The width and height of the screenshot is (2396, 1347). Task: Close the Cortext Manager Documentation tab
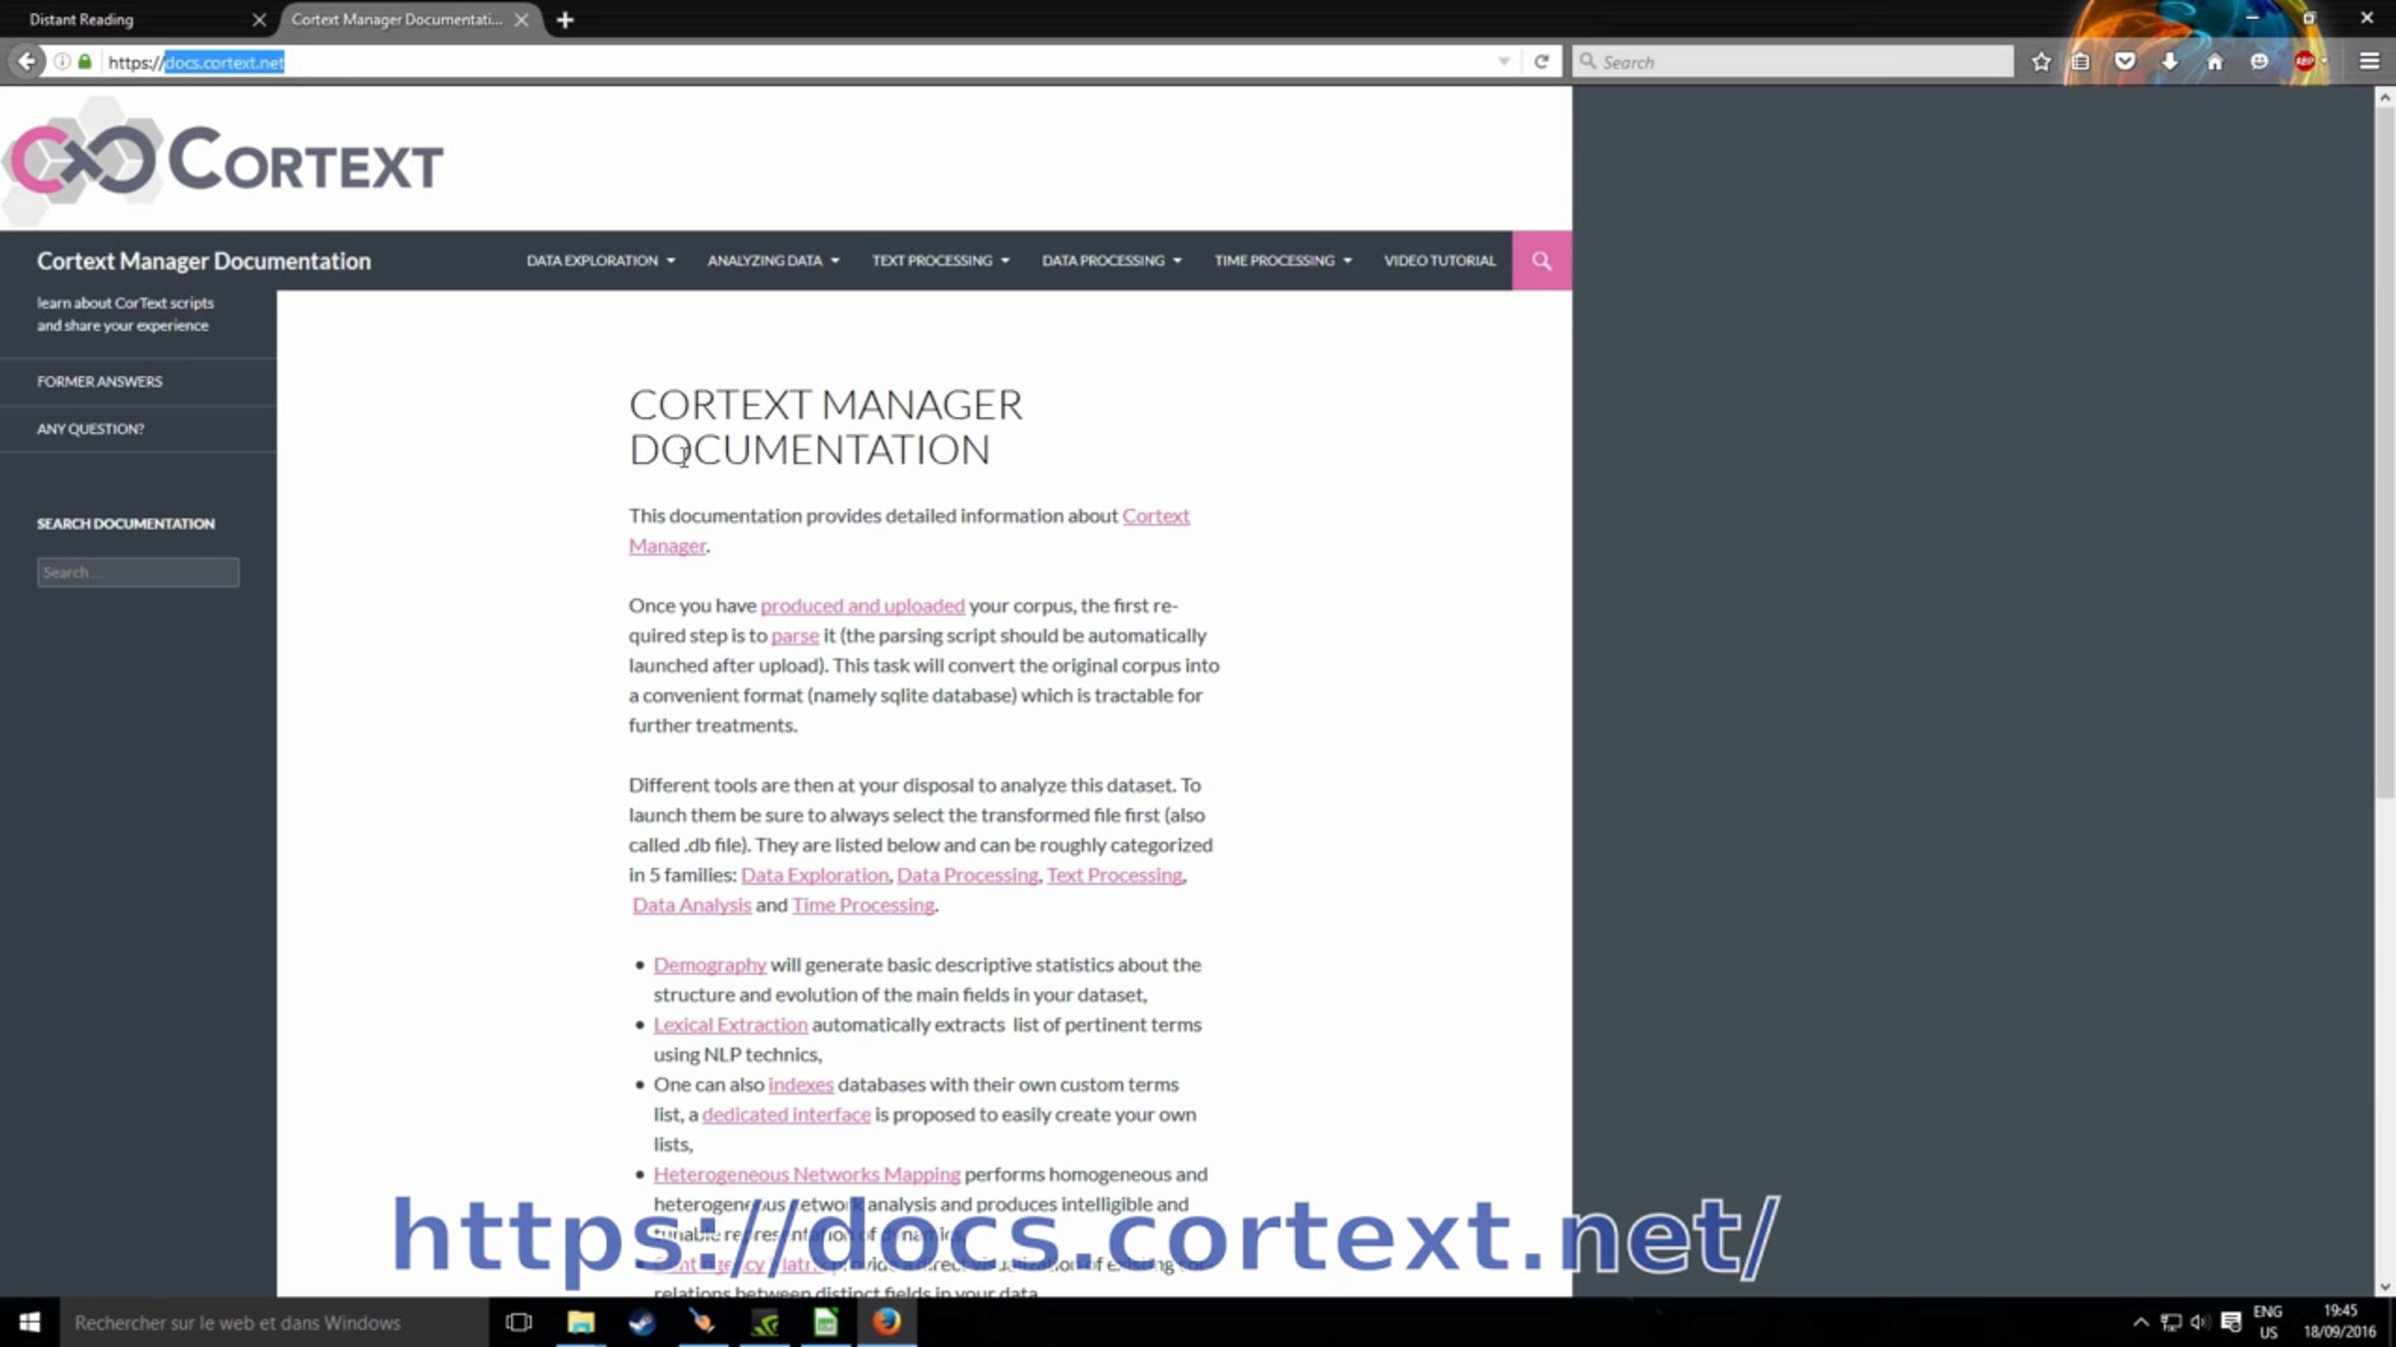click(x=521, y=19)
